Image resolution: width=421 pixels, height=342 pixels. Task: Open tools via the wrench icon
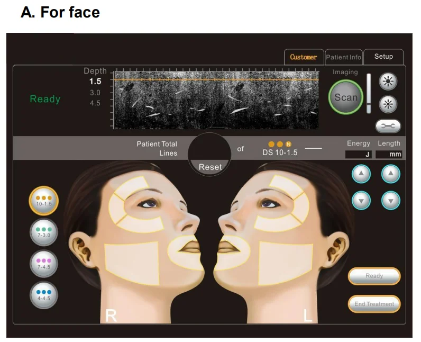(388, 126)
